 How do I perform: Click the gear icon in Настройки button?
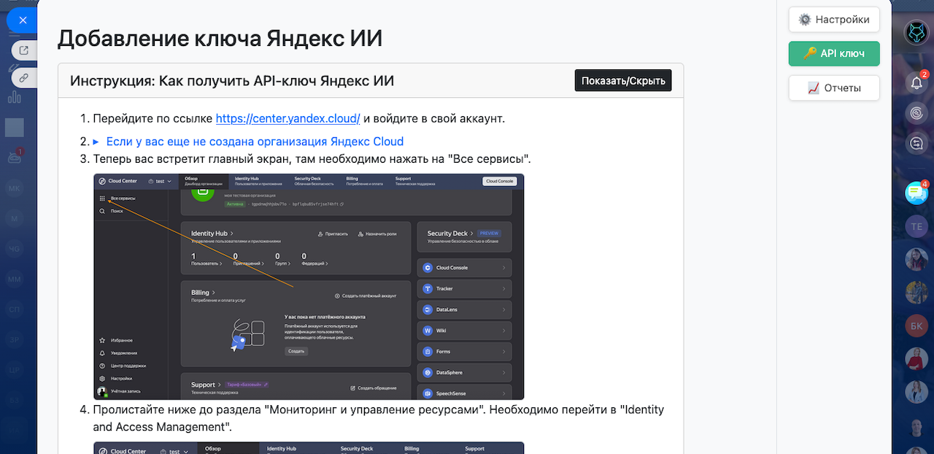pos(805,20)
